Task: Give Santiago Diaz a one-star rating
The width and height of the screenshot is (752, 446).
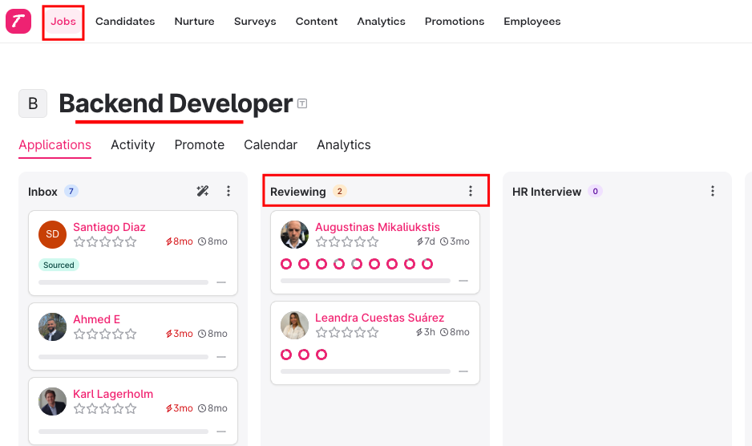Action: click(79, 242)
